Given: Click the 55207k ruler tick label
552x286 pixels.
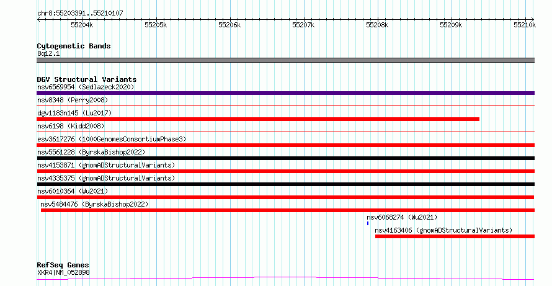Looking at the screenshot, I should (x=303, y=25).
